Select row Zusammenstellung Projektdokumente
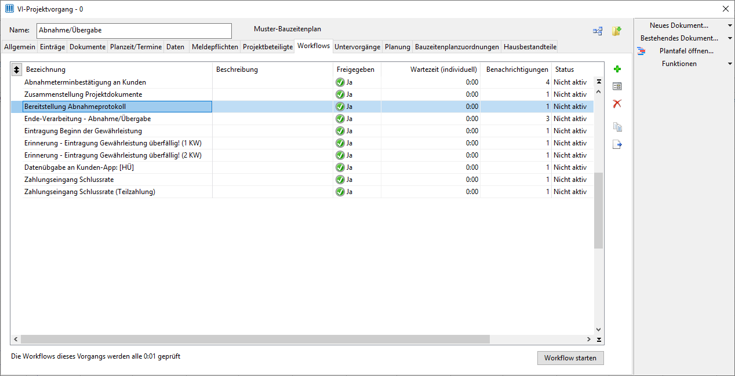This screenshot has height=376, width=735. point(302,94)
